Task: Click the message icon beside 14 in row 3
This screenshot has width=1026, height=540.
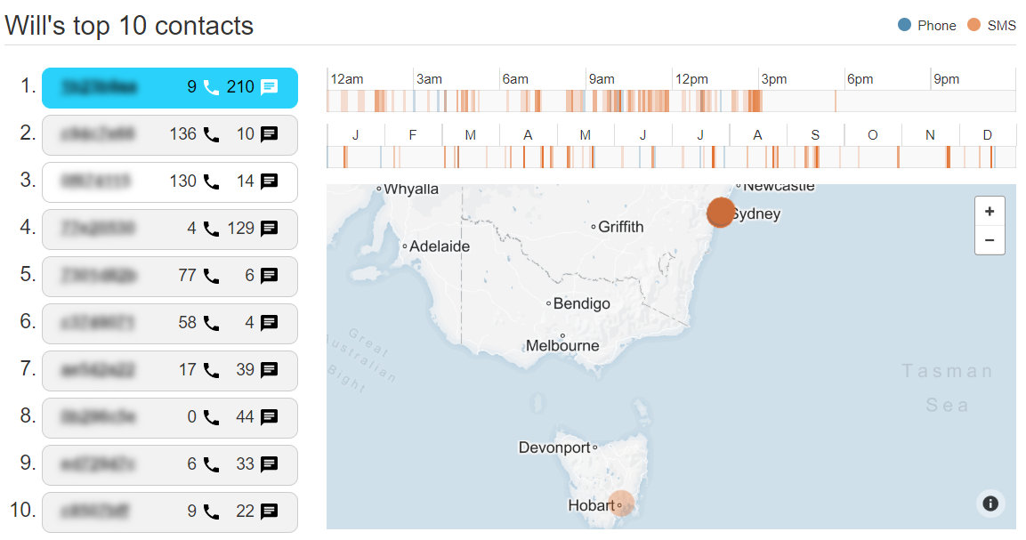Action: (269, 181)
